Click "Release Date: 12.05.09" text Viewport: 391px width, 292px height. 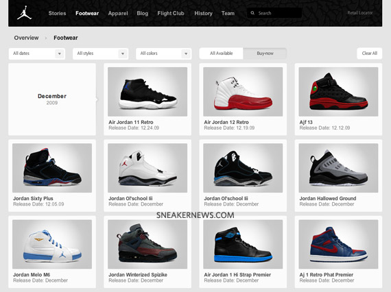coord(38,204)
